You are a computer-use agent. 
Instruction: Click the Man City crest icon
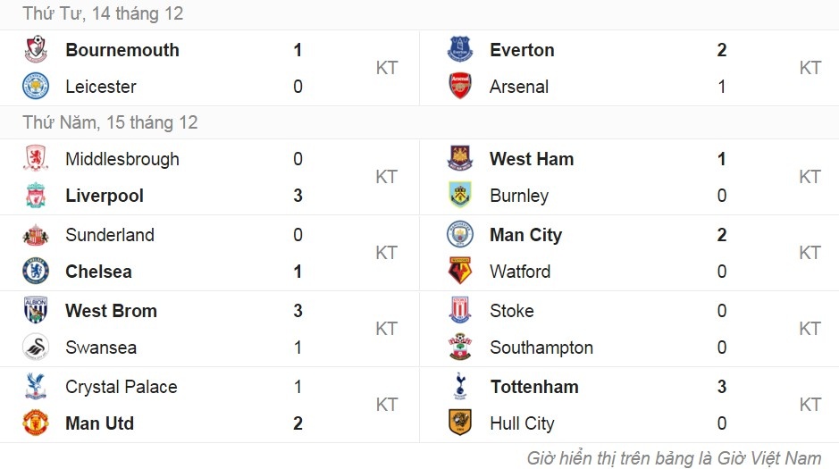tap(459, 235)
